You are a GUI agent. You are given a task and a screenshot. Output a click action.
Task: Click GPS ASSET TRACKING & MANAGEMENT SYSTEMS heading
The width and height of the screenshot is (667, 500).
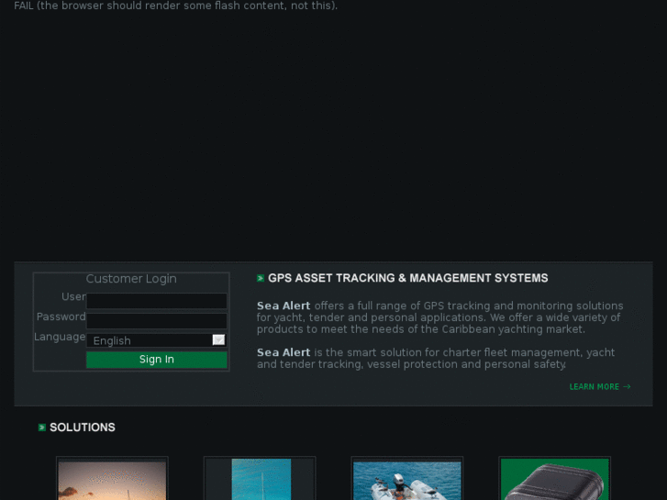tap(408, 278)
